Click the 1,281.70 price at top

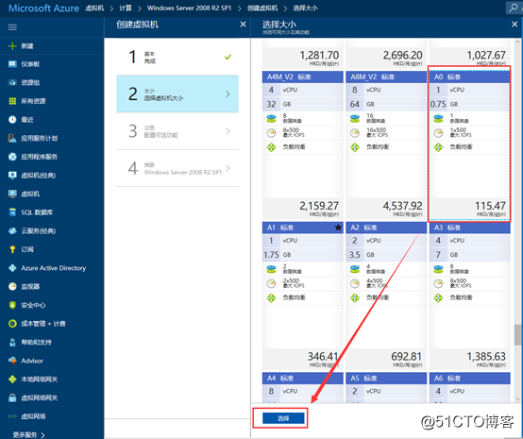click(x=319, y=55)
